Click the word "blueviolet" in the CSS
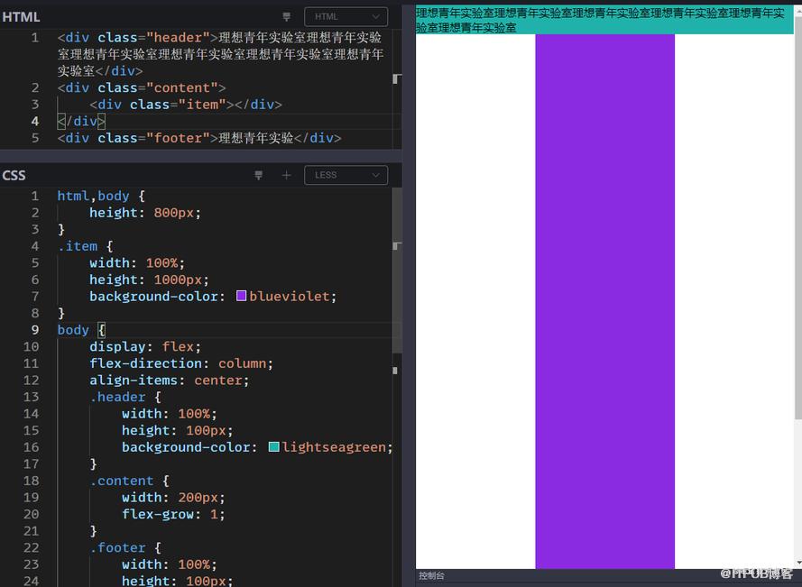Viewport: 802px width, 587px height. click(290, 296)
